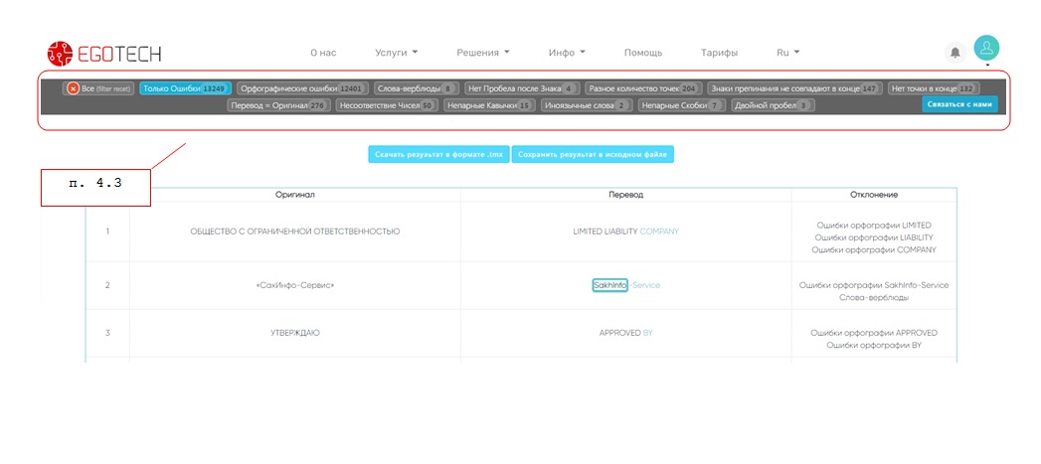
Task: Reset filters with the red X icon
Action: 73,88
